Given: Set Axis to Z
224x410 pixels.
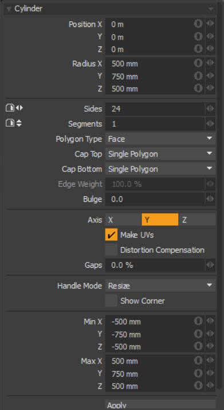Looking at the screenshot, I should (197, 220).
